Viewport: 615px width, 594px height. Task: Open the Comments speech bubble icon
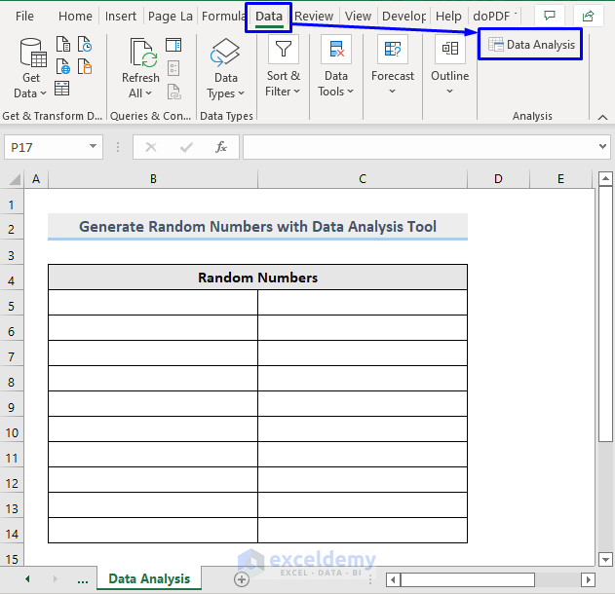[550, 16]
